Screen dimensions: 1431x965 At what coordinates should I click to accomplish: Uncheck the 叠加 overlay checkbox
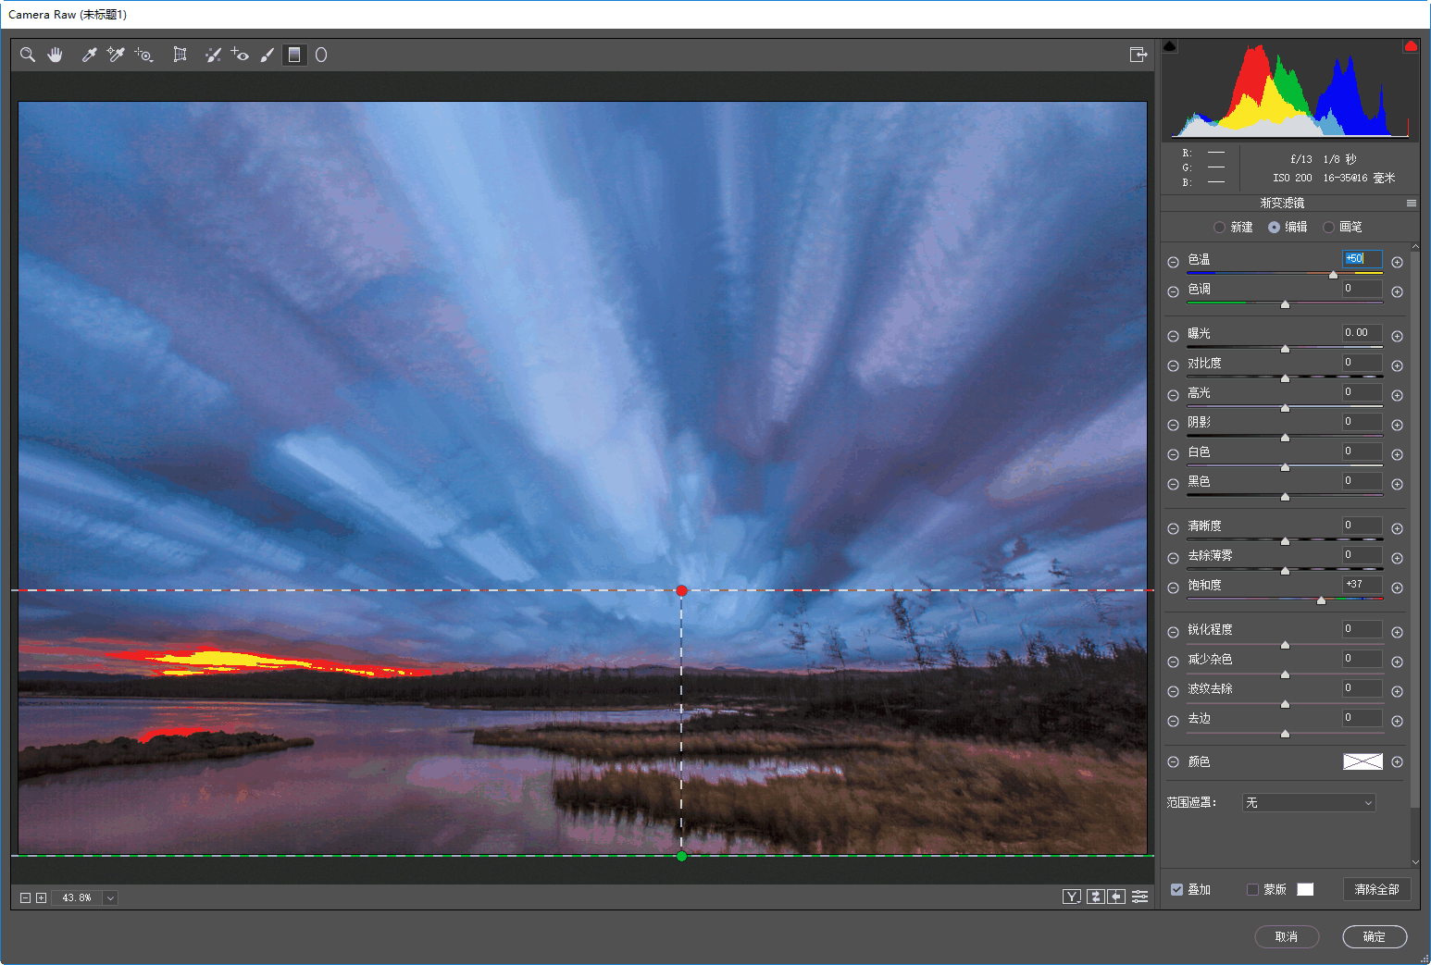(x=1177, y=890)
